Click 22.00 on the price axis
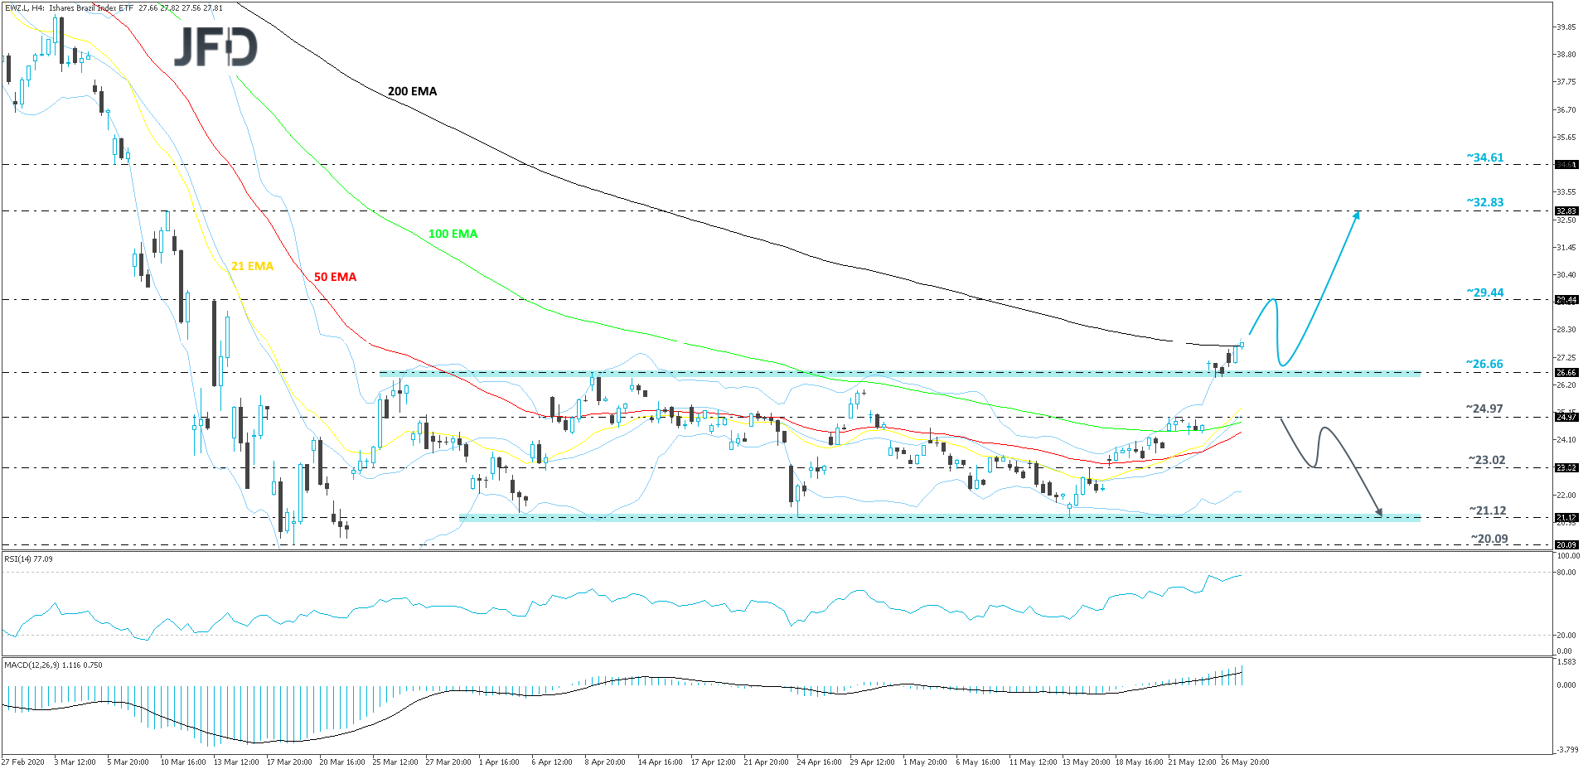 [1566, 496]
